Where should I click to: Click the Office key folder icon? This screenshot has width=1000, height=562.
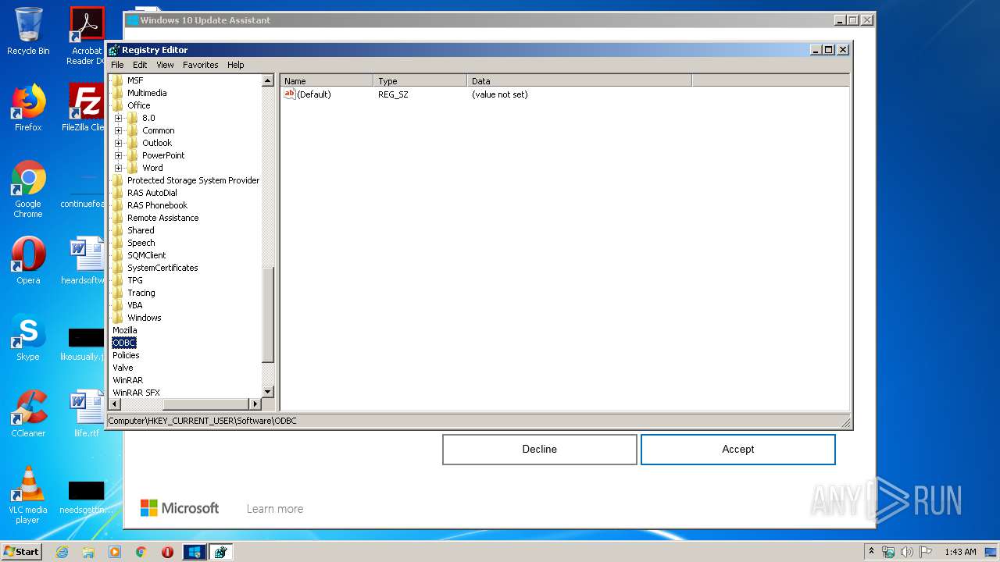(118, 105)
